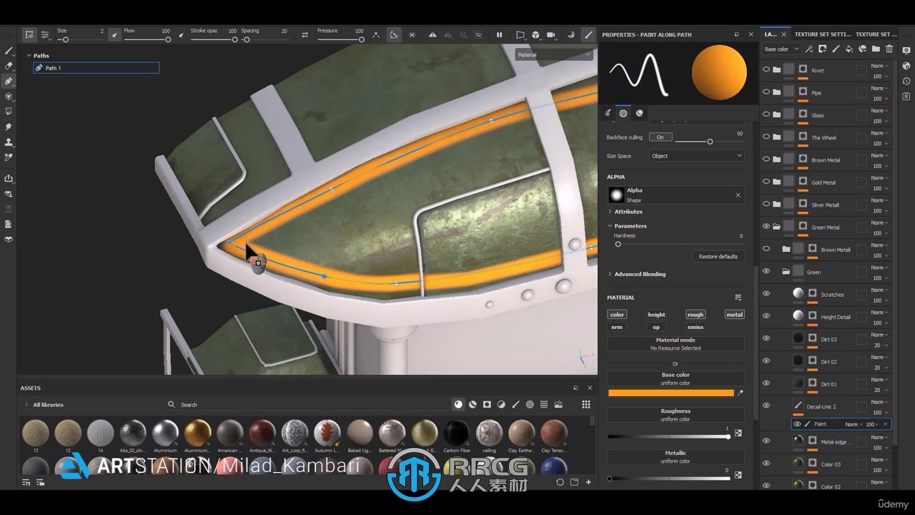
Task: Toggle visibility of Glass layer
Action: click(766, 114)
